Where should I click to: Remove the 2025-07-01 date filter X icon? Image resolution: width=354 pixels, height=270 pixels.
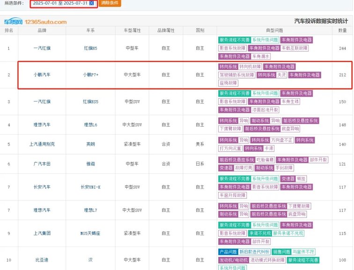coord(91,3)
